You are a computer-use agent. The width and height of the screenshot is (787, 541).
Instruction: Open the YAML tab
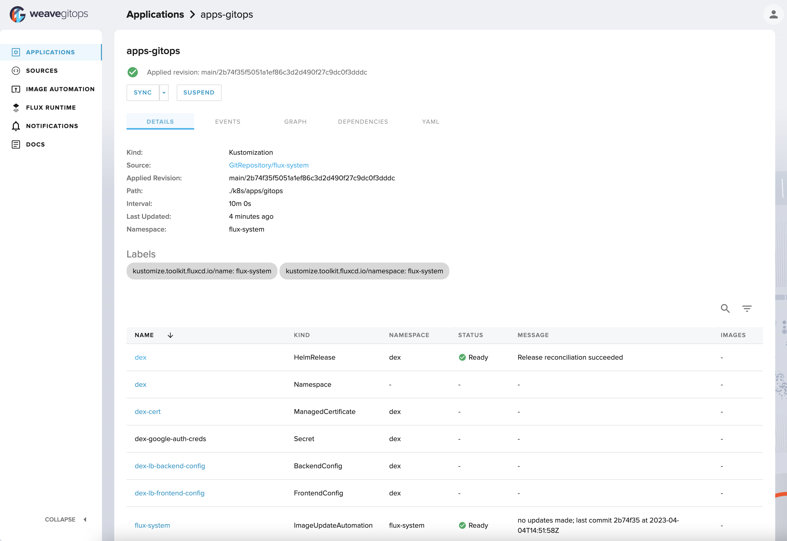[430, 122]
